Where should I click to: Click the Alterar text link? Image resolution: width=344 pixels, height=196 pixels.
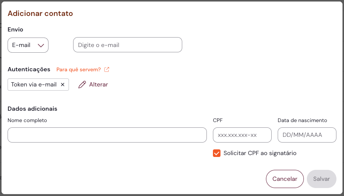coord(99,85)
